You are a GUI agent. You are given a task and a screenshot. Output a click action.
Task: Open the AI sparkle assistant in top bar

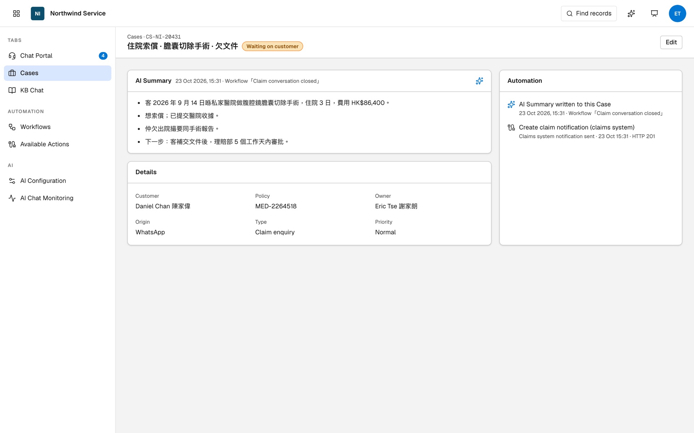pos(631,13)
